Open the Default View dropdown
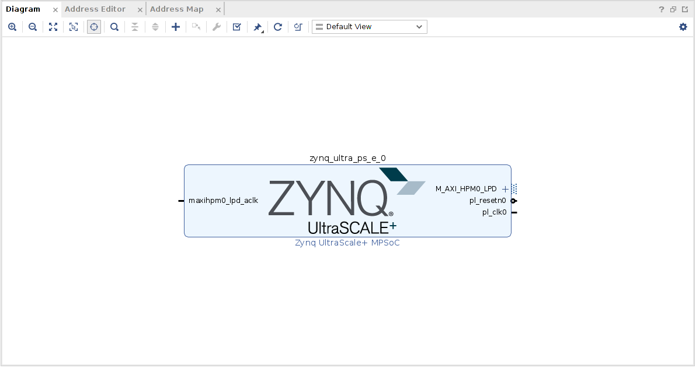Image resolution: width=696 pixels, height=368 pixels. tap(369, 27)
